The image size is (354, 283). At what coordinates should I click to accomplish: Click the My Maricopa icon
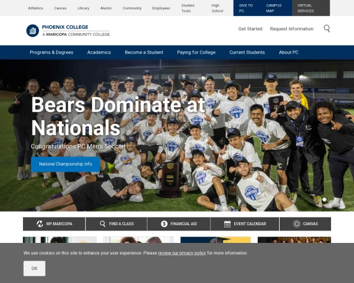40,223
